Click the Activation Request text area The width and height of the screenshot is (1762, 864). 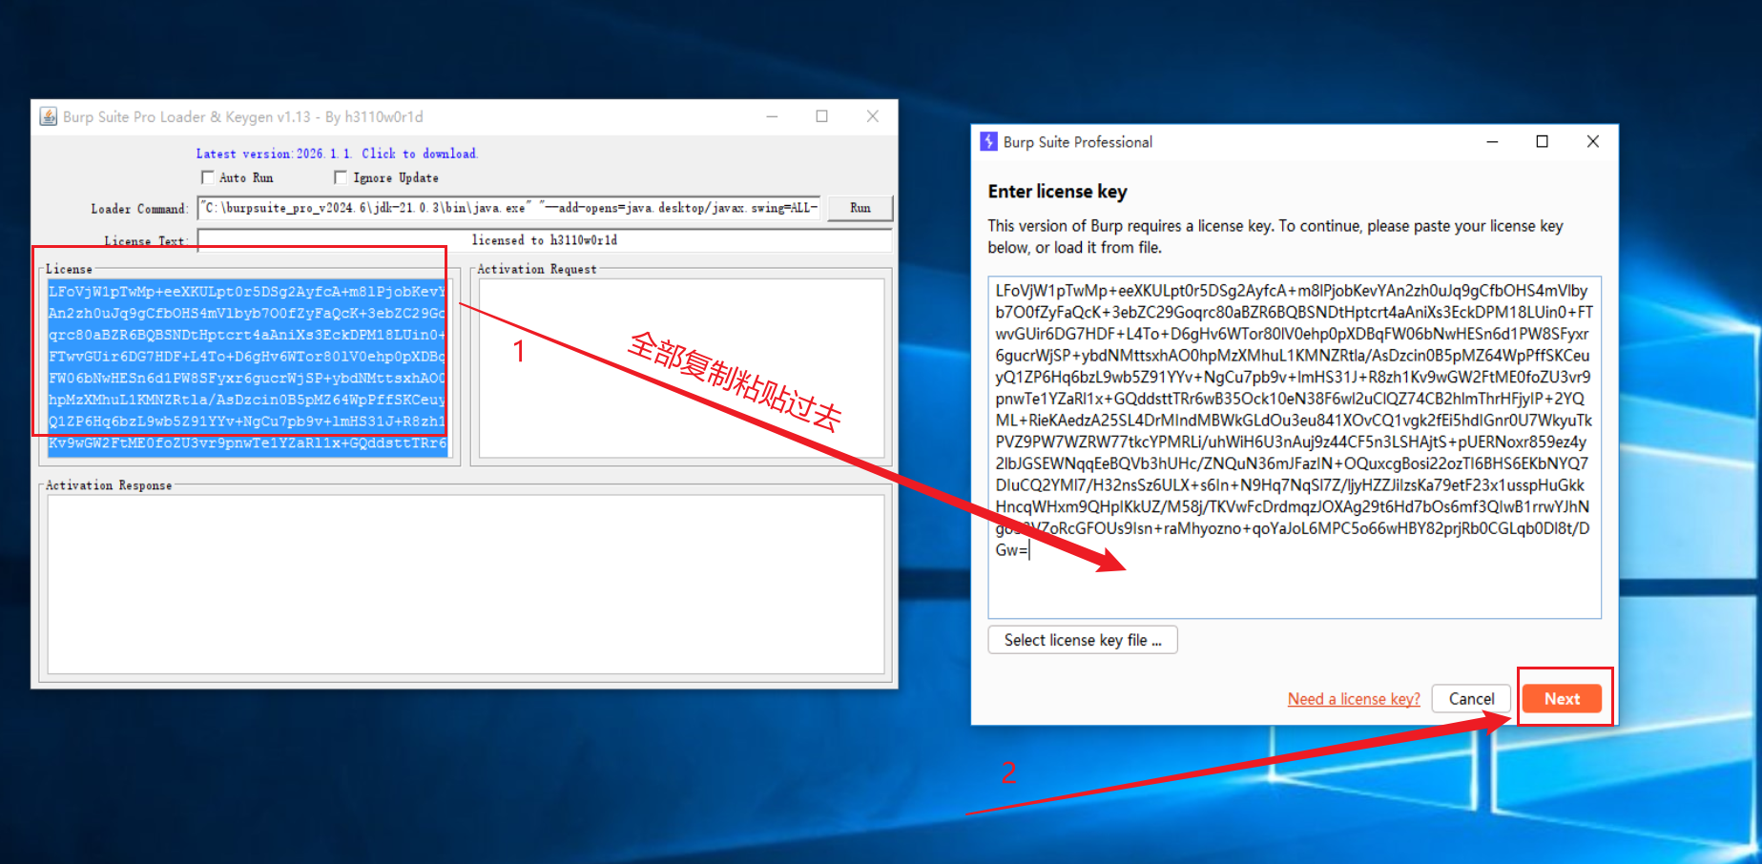682,368
